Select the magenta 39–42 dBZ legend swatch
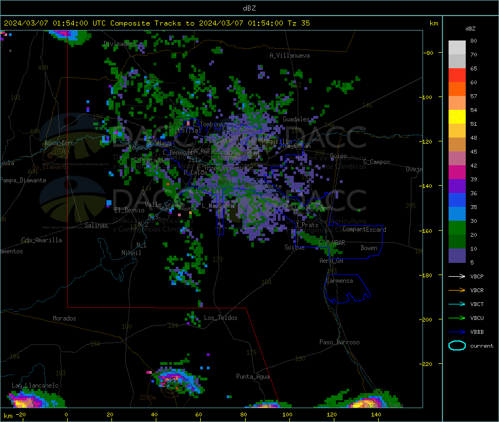The height and width of the screenshot is (422, 499). coord(457,172)
